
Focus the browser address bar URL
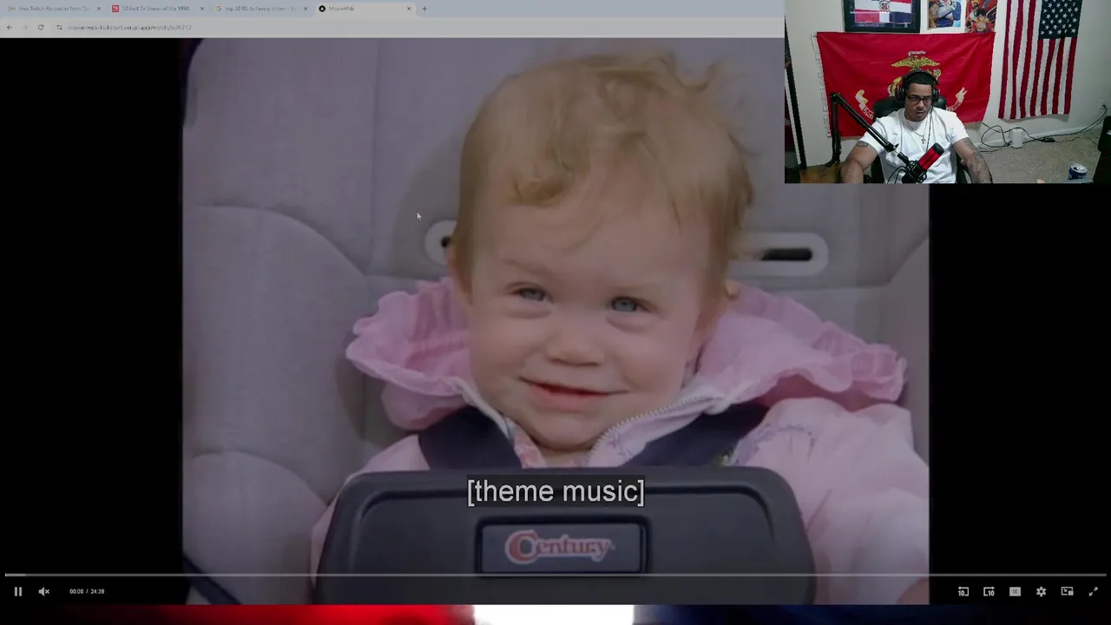click(x=129, y=27)
